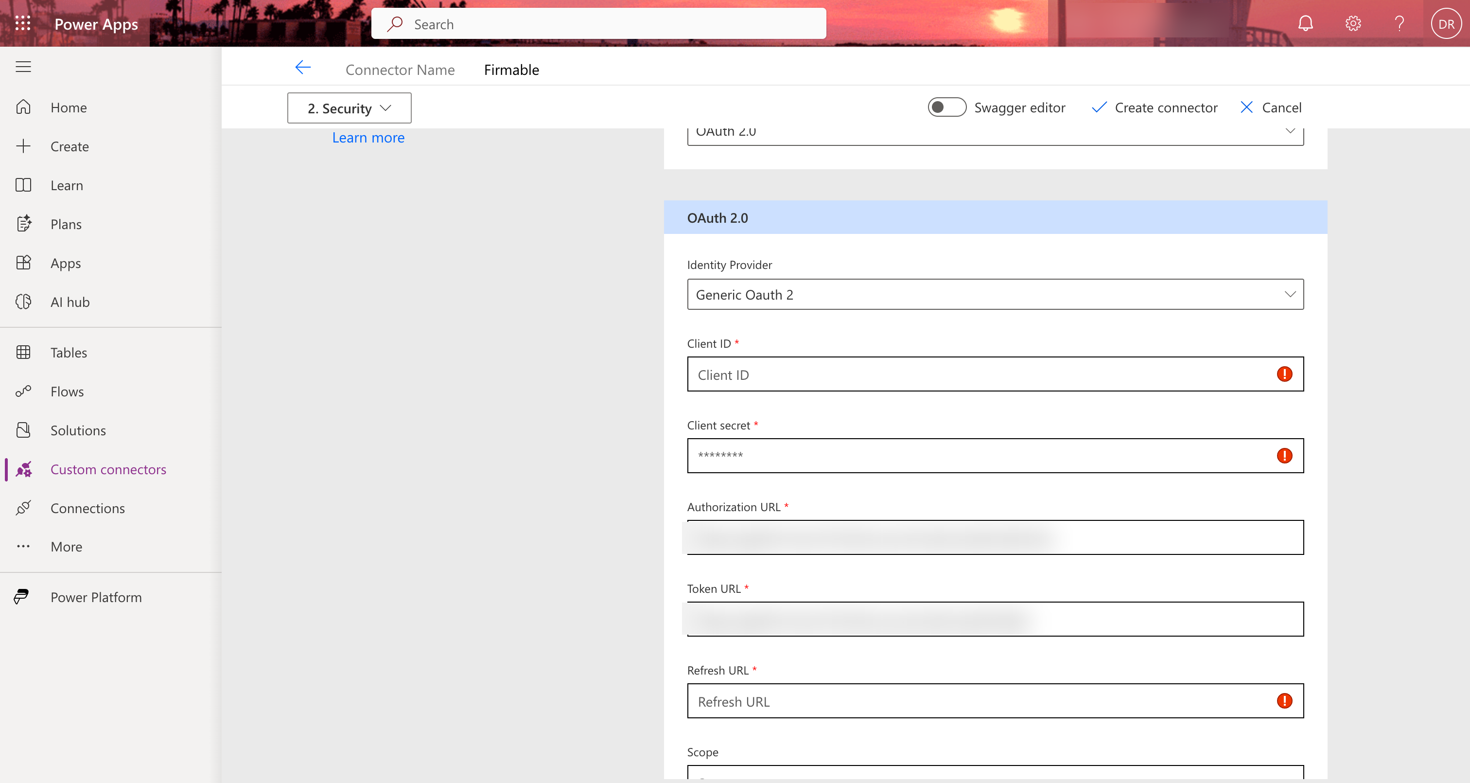Toggle the Swagger editor switch
This screenshot has width=1470, height=783.
[x=947, y=107]
